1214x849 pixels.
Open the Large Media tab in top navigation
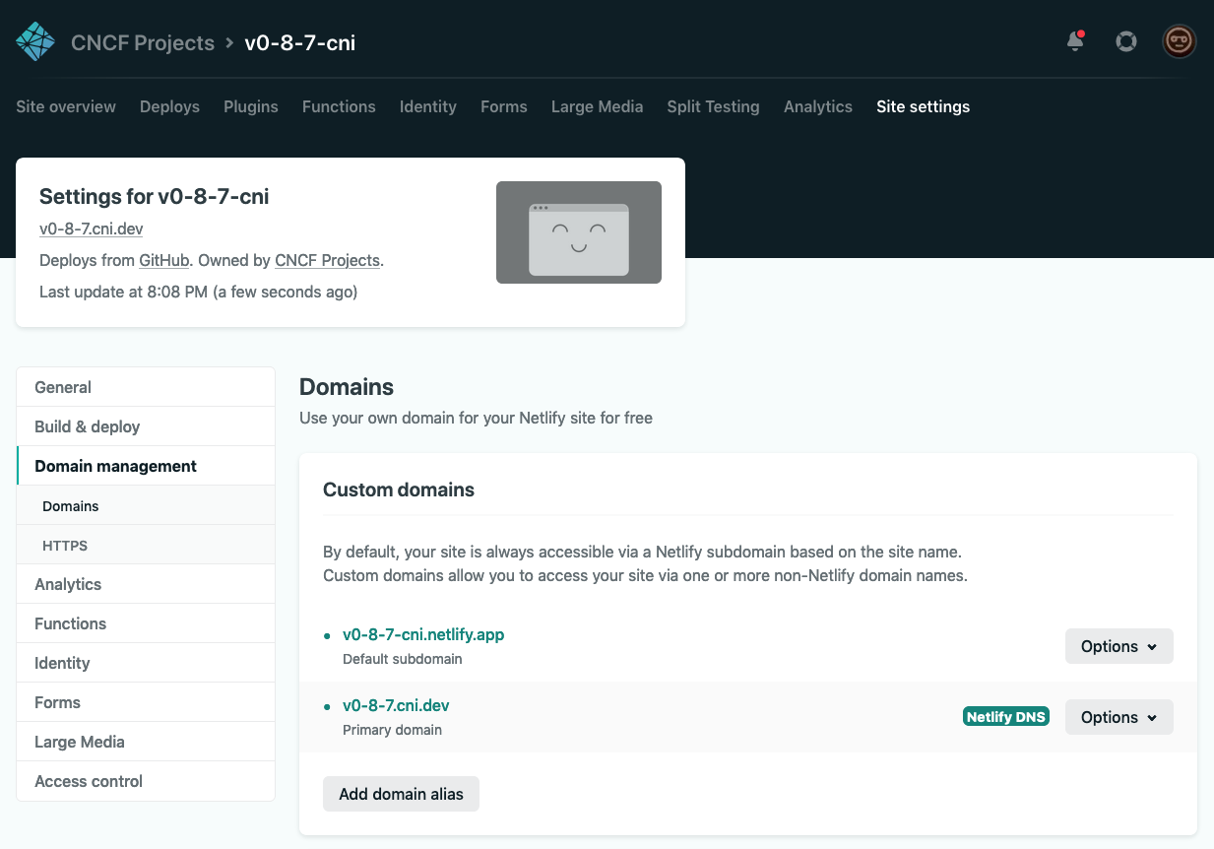597,106
